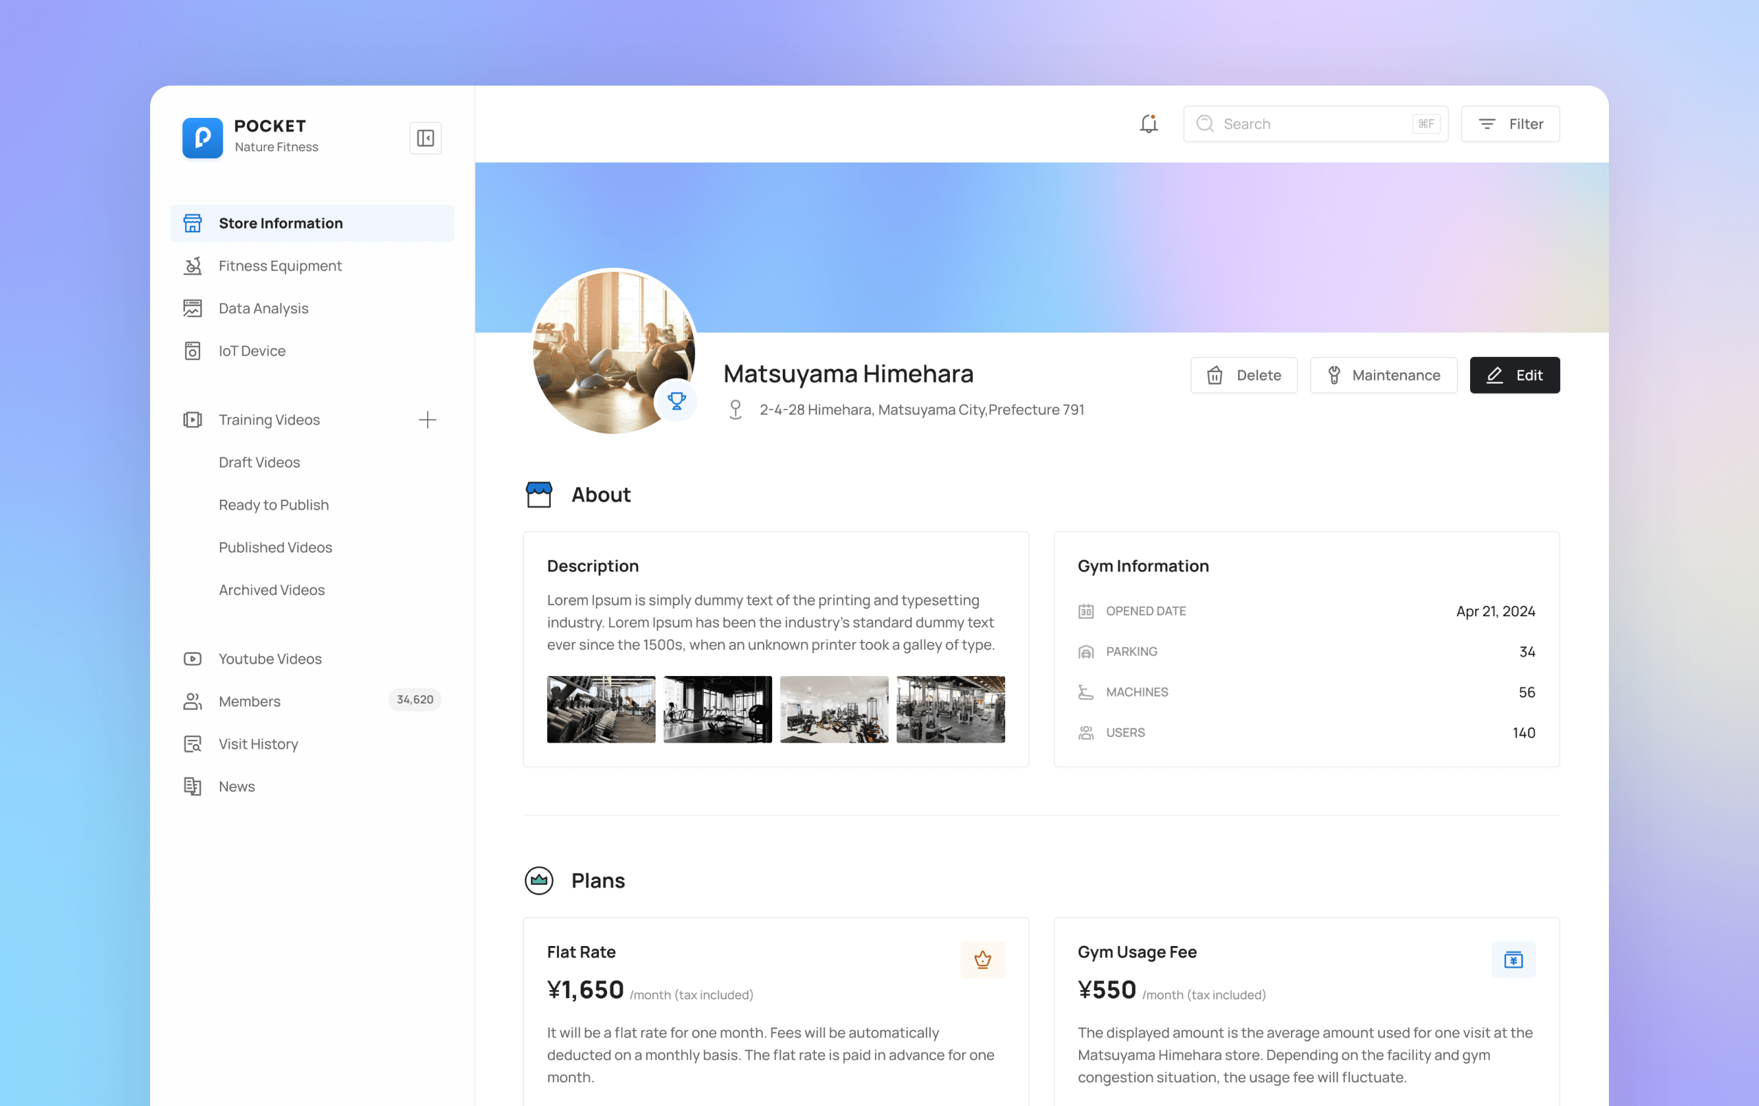Click the About section store icon
This screenshot has height=1106, width=1759.
click(x=539, y=494)
